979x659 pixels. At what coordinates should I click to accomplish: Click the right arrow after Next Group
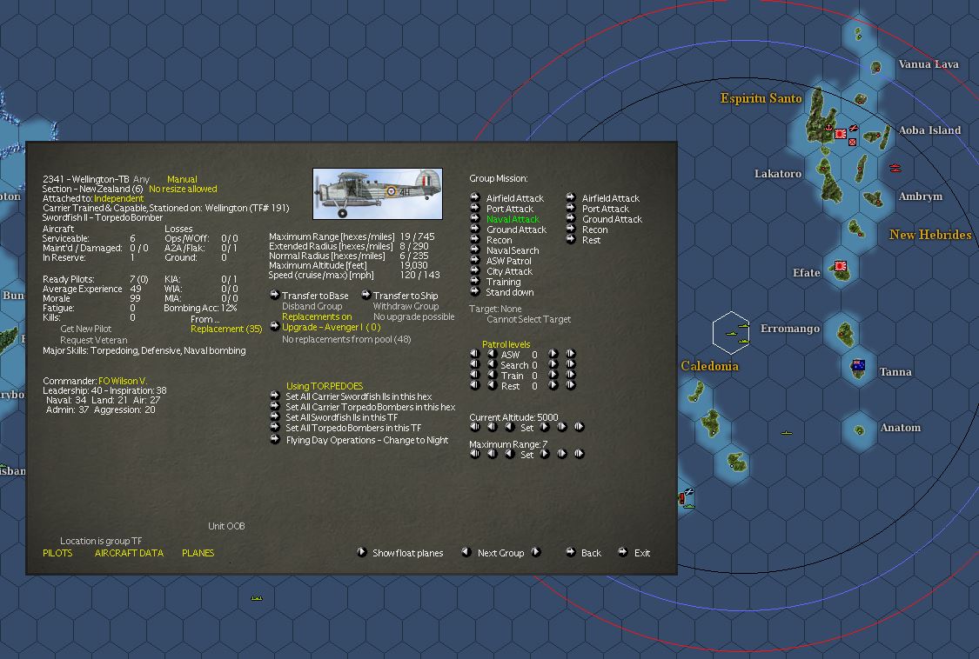click(x=536, y=552)
